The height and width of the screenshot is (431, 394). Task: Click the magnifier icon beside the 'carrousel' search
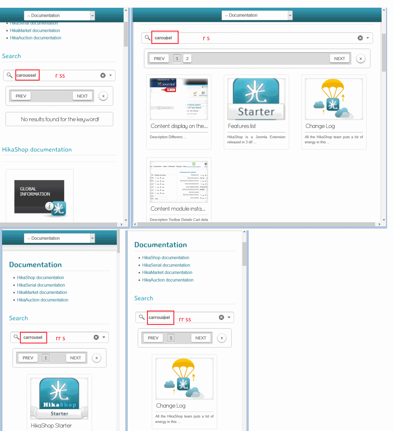coord(16,337)
